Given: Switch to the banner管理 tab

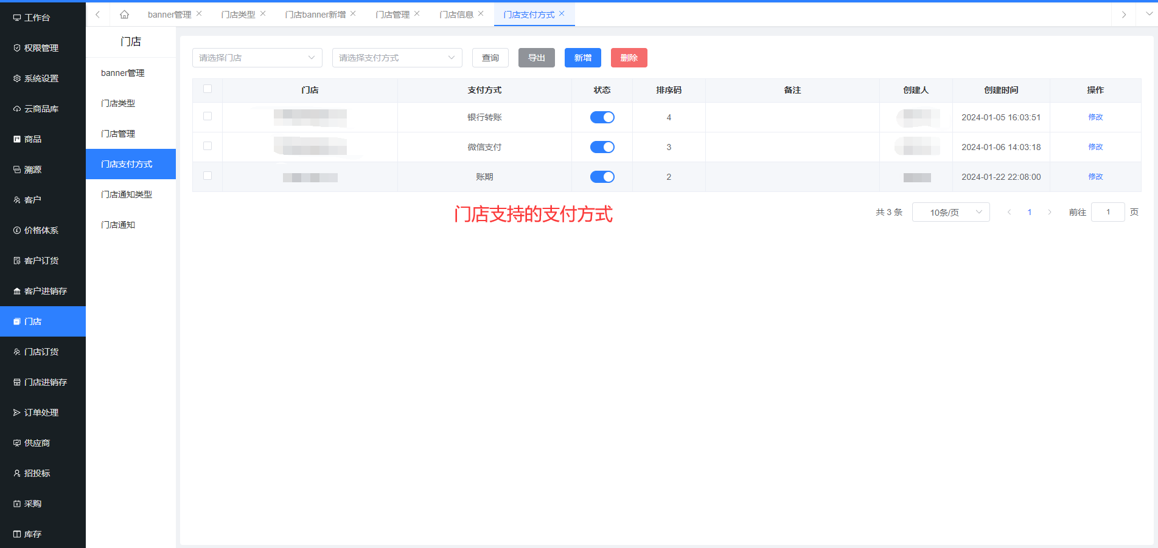Looking at the screenshot, I should (169, 15).
